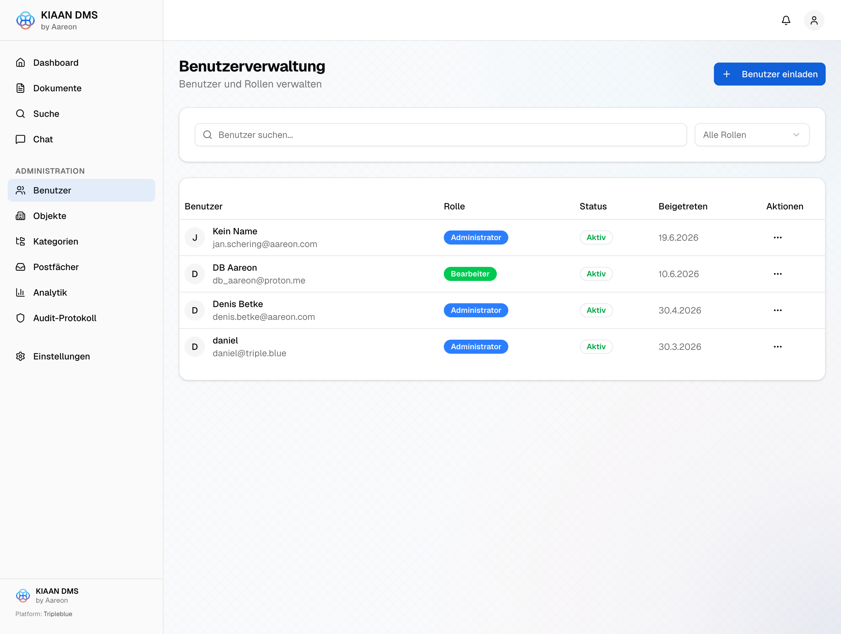Click email denis.betke@aareon.com
This screenshot has width=841, height=634.
coord(263,317)
